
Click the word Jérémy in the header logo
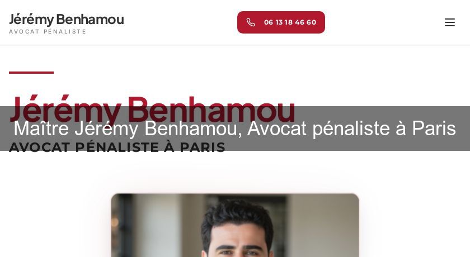pos(31,20)
